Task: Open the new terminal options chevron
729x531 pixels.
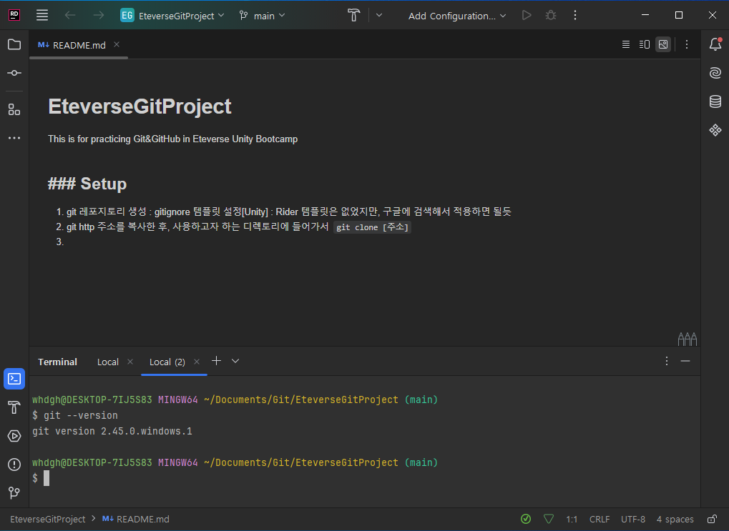Action: click(235, 362)
